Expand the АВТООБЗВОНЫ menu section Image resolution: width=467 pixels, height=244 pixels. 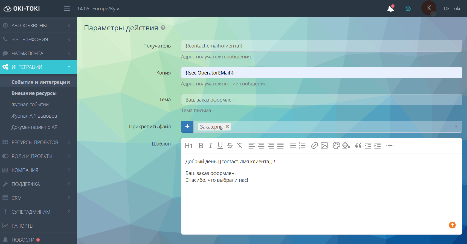click(x=39, y=25)
